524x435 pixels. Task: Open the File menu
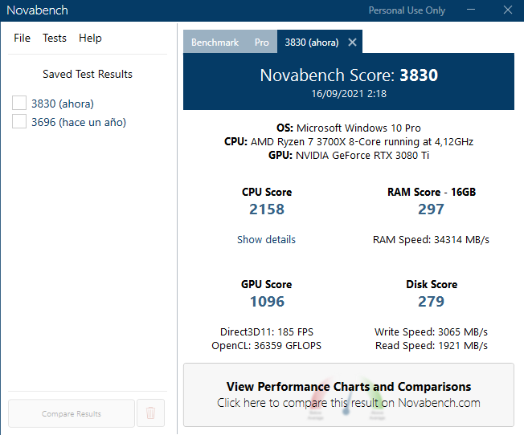(x=22, y=38)
